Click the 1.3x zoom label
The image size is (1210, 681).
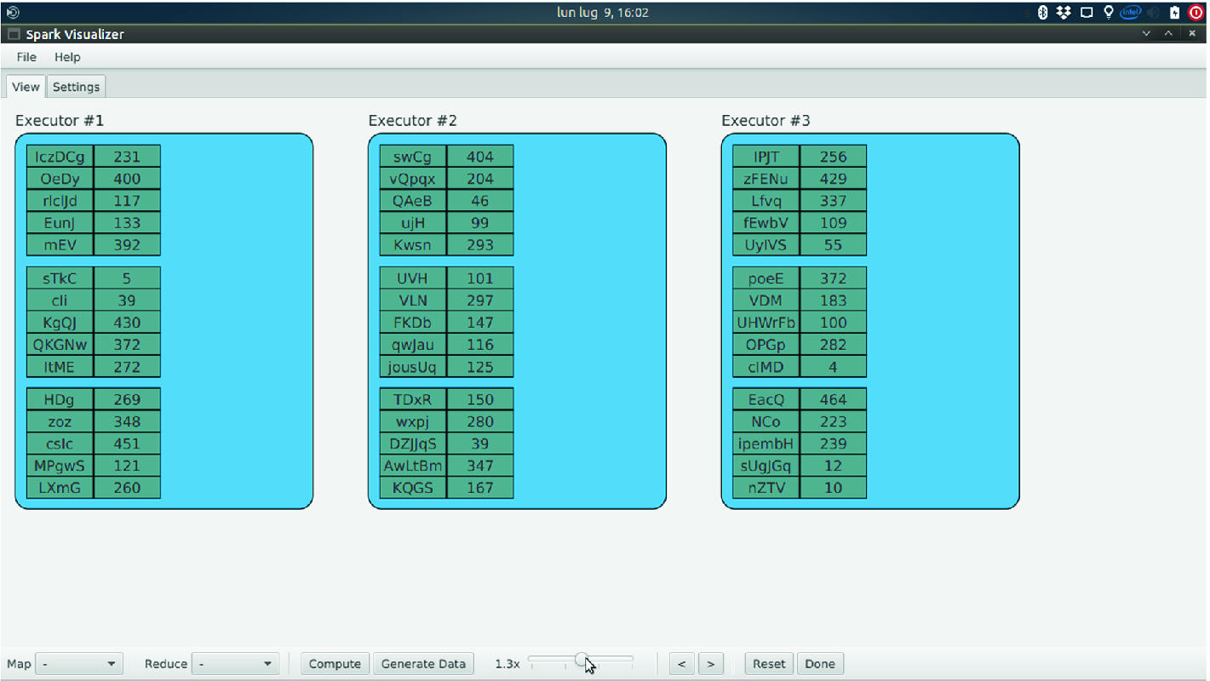pyautogui.click(x=508, y=664)
